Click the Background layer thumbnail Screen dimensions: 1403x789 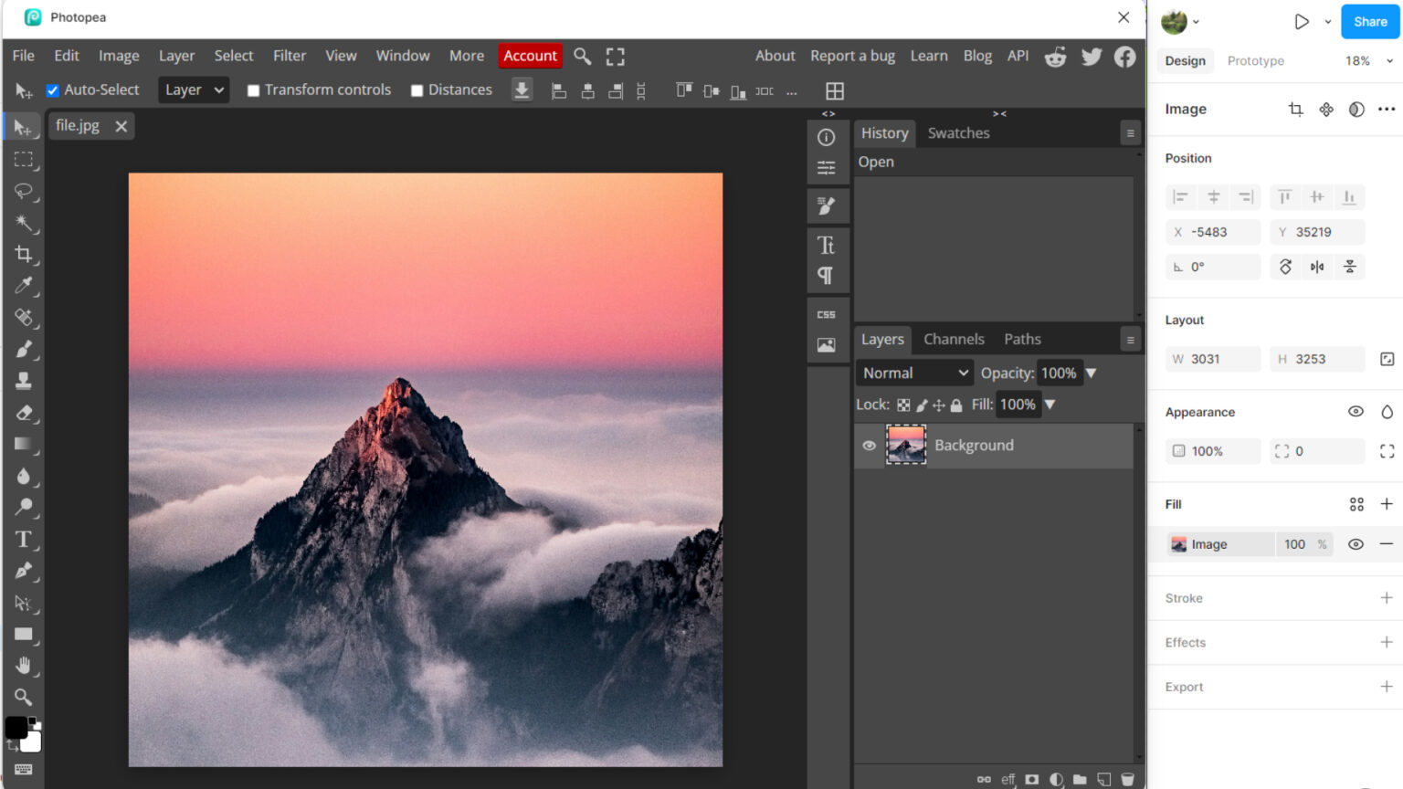click(x=905, y=445)
